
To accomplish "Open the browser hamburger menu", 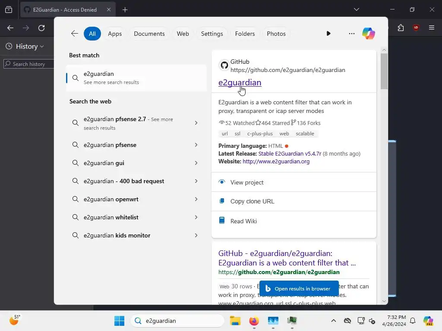I will click(x=432, y=28).
